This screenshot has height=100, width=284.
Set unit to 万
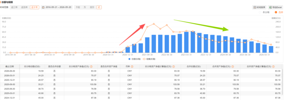click(x=85, y=7)
